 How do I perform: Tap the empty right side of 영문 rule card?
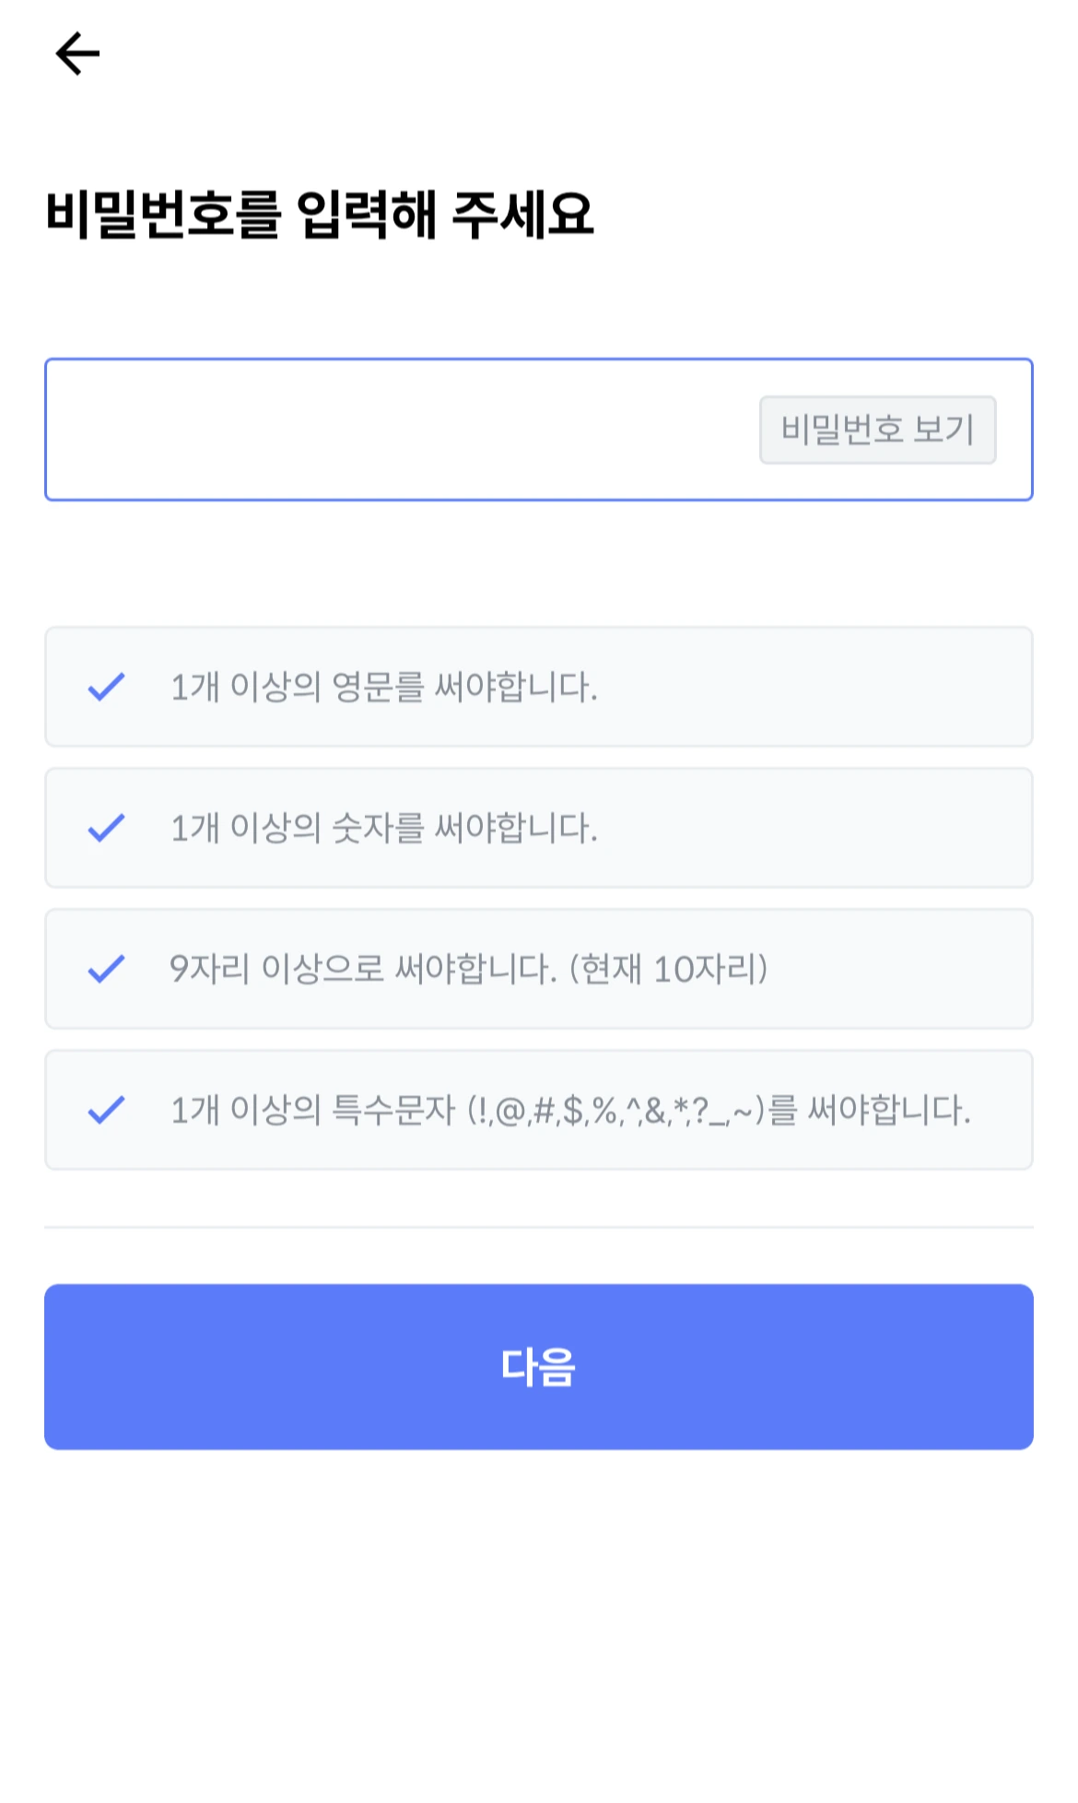point(829,687)
